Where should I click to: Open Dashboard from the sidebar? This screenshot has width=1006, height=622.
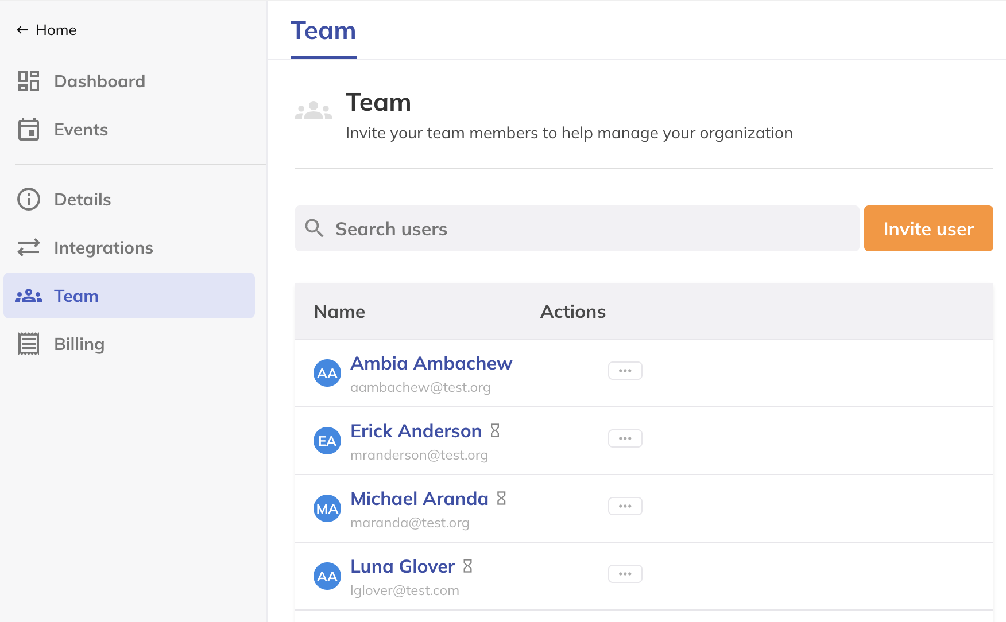pyautogui.click(x=129, y=81)
